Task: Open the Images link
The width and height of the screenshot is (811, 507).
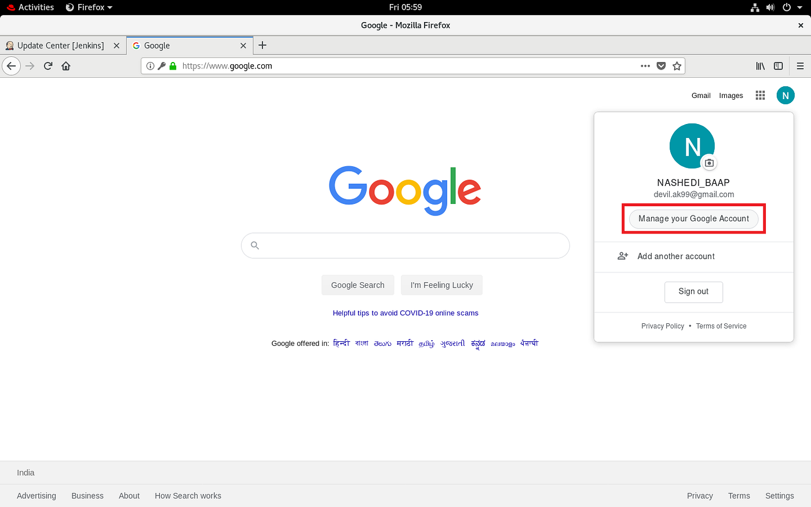Action: pos(731,96)
